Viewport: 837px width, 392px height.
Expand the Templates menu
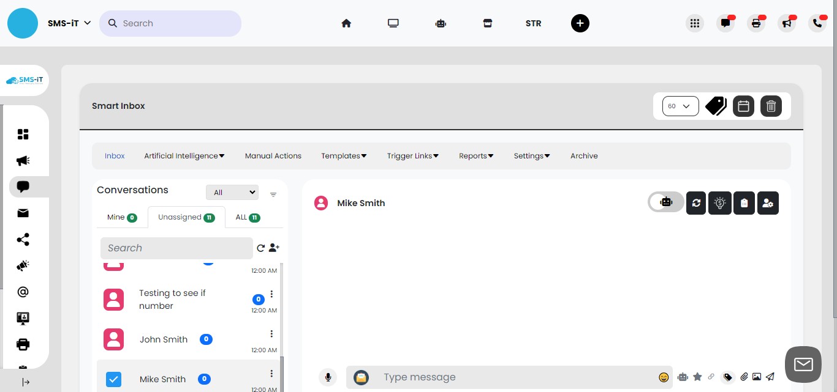[344, 156]
